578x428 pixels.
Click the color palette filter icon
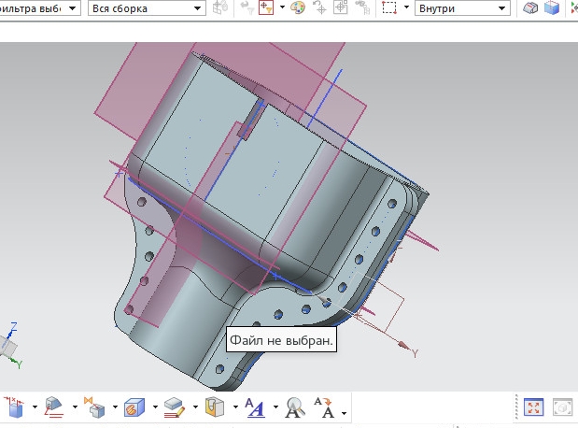coord(298,8)
